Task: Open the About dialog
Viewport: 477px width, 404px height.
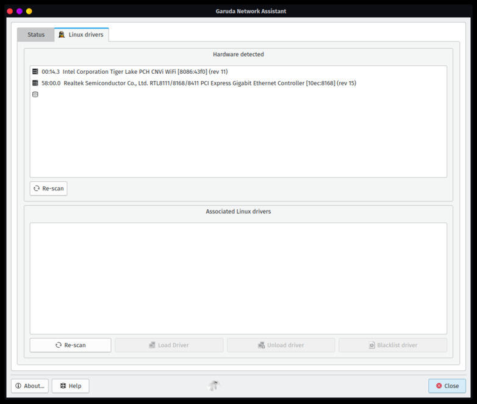Action: pyautogui.click(x=30, y=386)
